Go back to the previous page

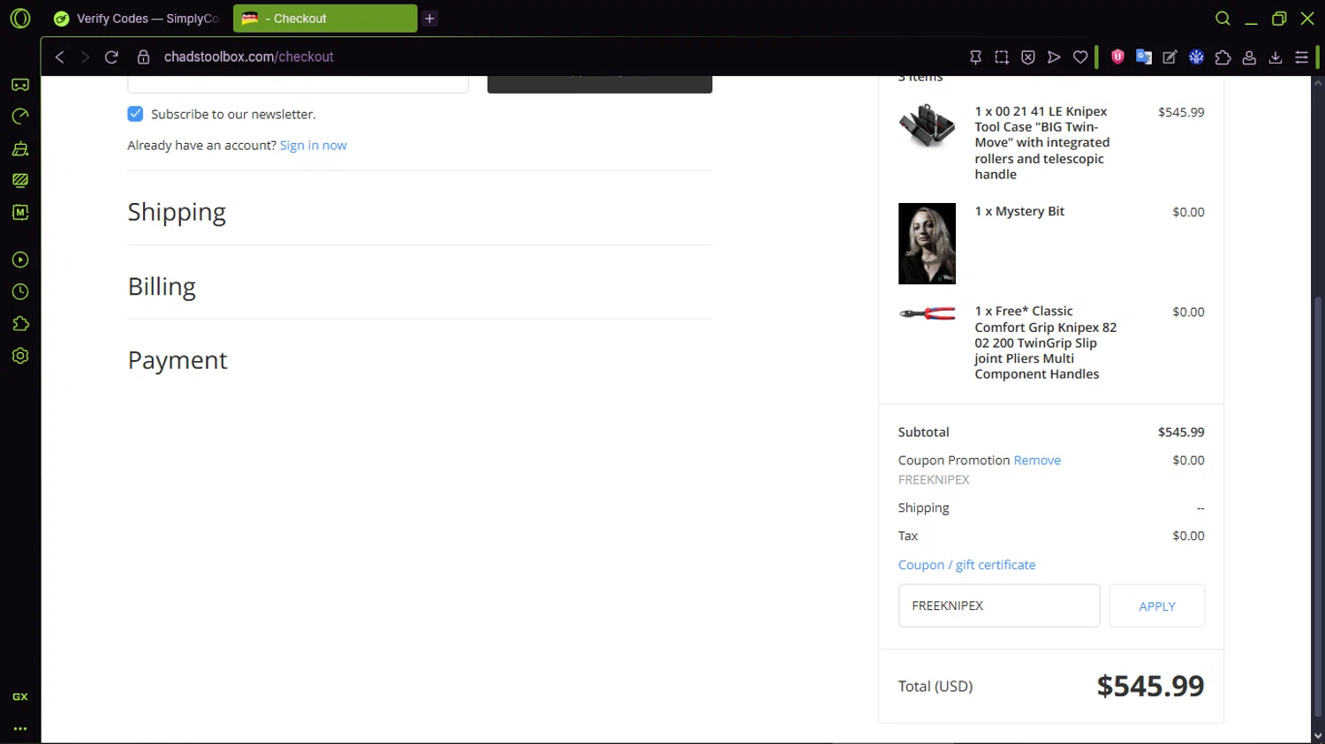[x=59, y=56]
